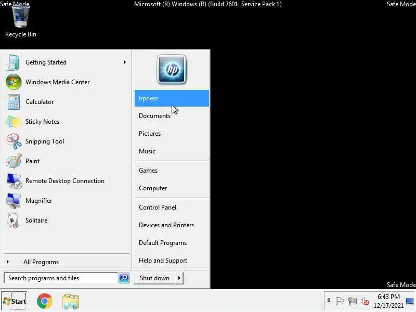Open the Recycle Bin desktop icon

click(20, 21)
